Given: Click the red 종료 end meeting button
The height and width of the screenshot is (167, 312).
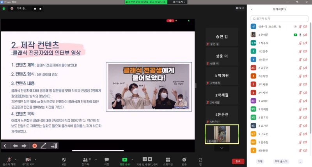Looking at the screenshot, I should tap(238, 161).
